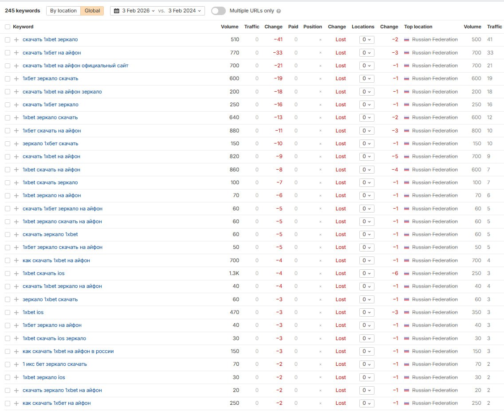Click the plus icon beside "1xbet ios" keyword
Screen dimensions: 504x411
click(16, 312)
